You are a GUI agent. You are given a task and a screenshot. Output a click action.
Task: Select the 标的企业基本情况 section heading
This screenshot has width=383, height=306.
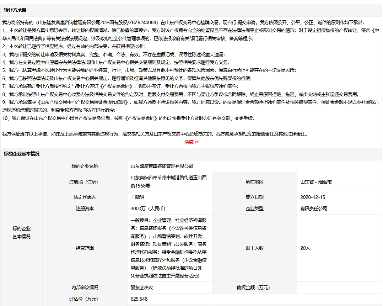pyautogui.click(x=21, y=154)
